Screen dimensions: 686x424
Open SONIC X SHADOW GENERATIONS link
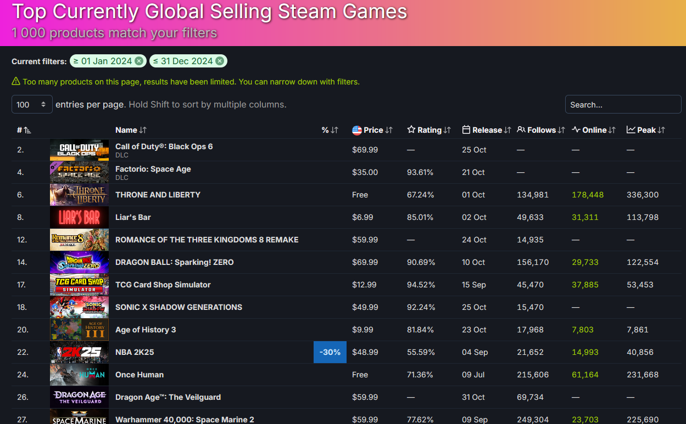pyautogui.click(x=179, y=307)
